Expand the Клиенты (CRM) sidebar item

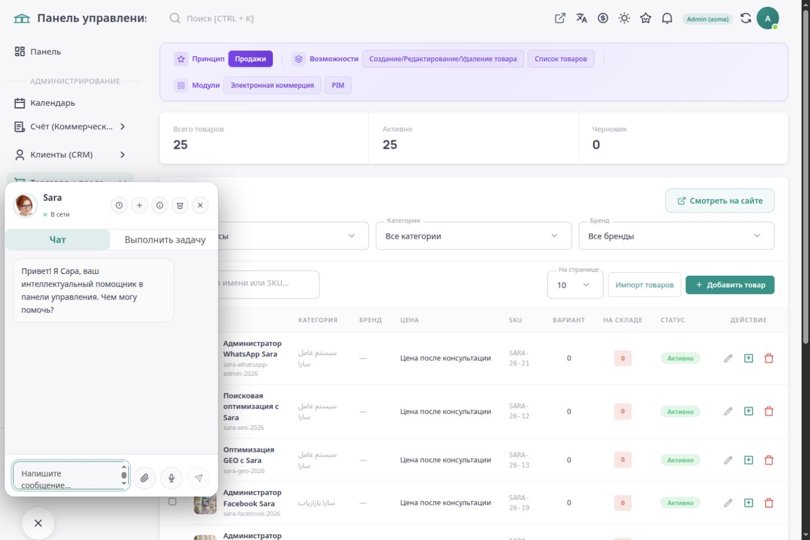(x=69, y=155)
